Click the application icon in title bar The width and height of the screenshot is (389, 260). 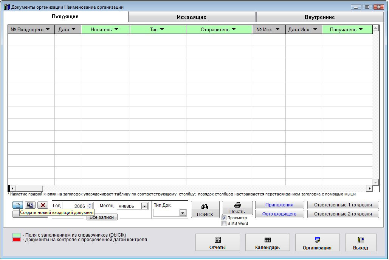(x=7, y=7)
